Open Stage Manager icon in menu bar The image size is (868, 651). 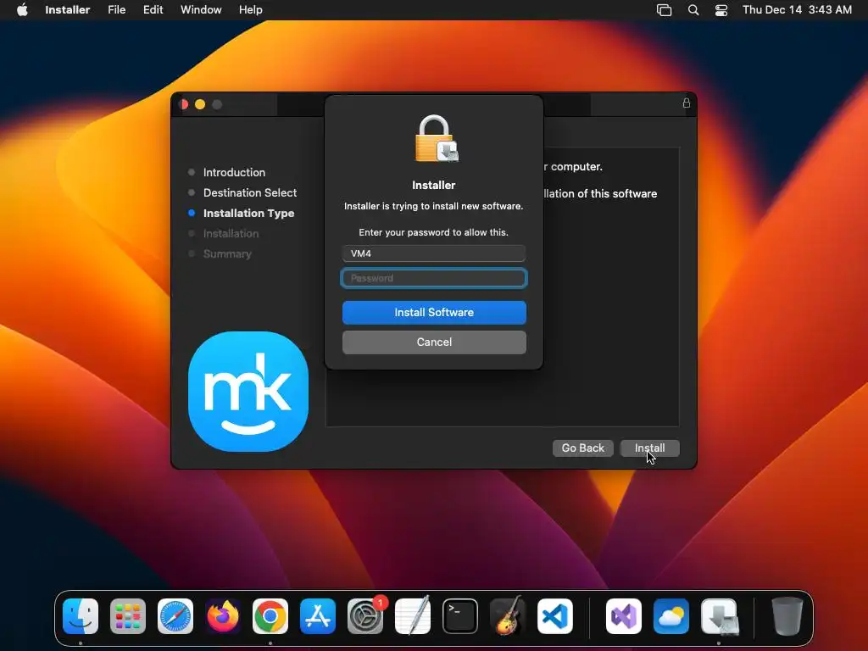click(664, 10)
